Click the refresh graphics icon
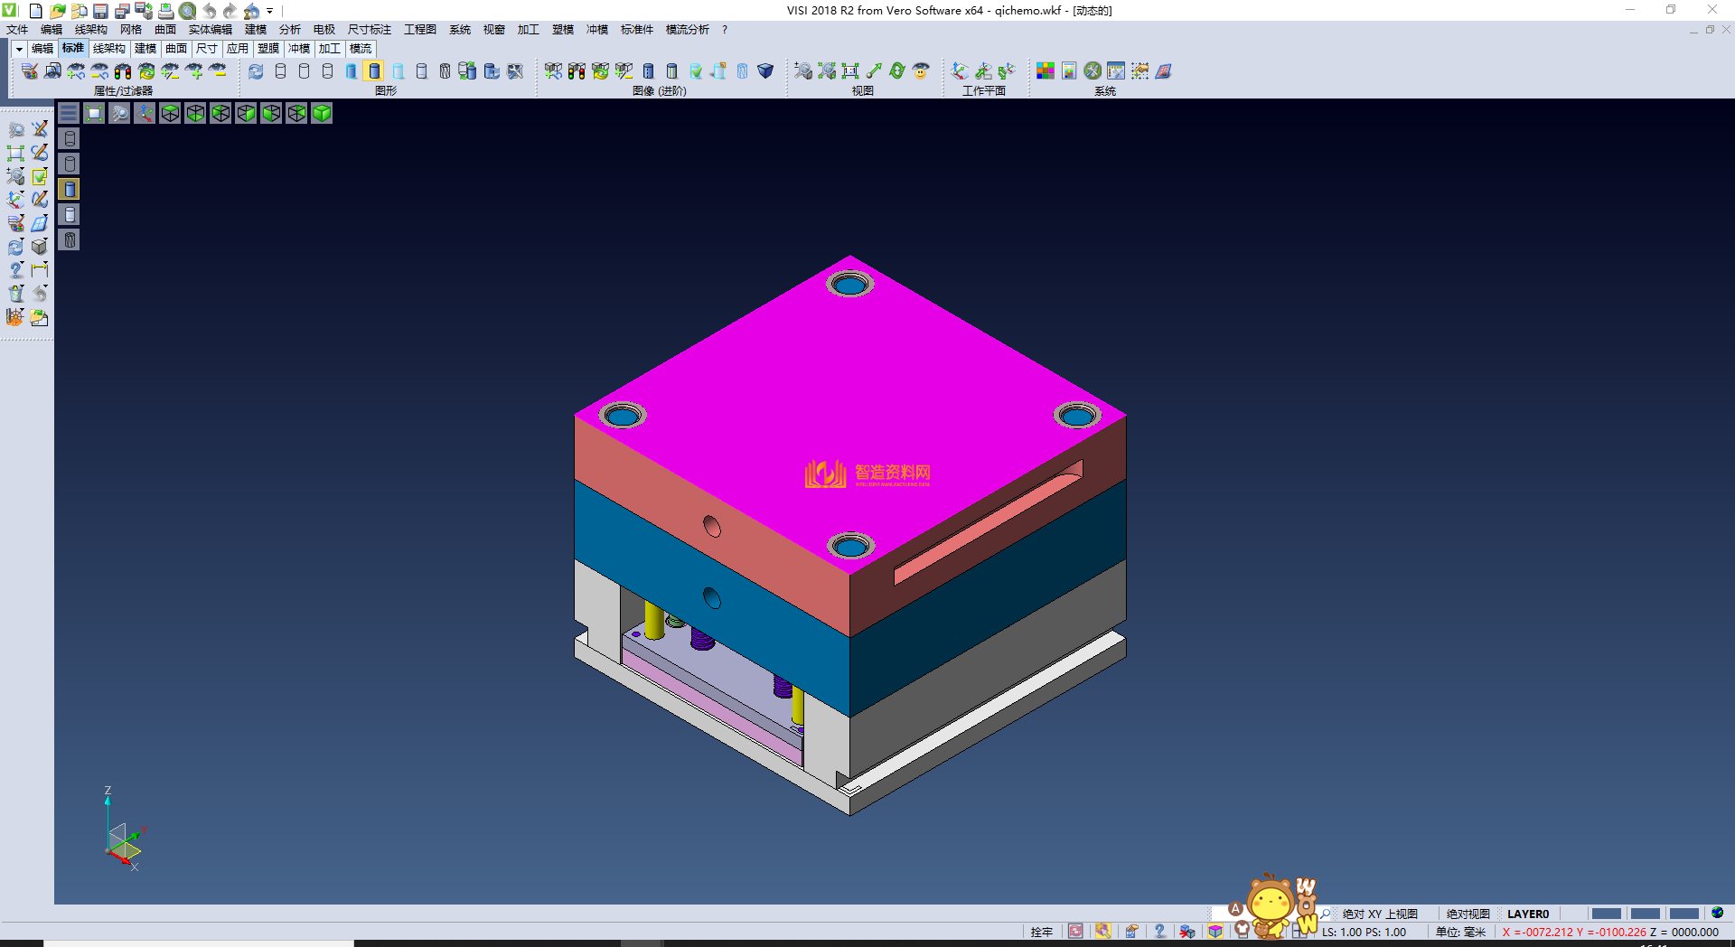 pos(256,71)
